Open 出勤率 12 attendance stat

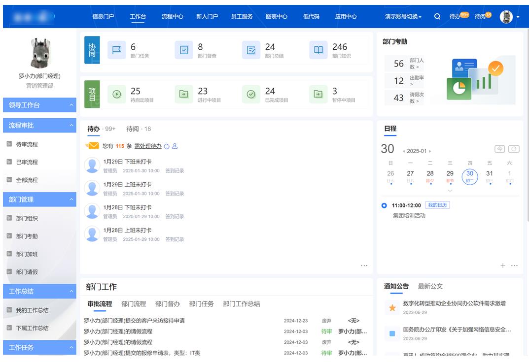(404, 81)
